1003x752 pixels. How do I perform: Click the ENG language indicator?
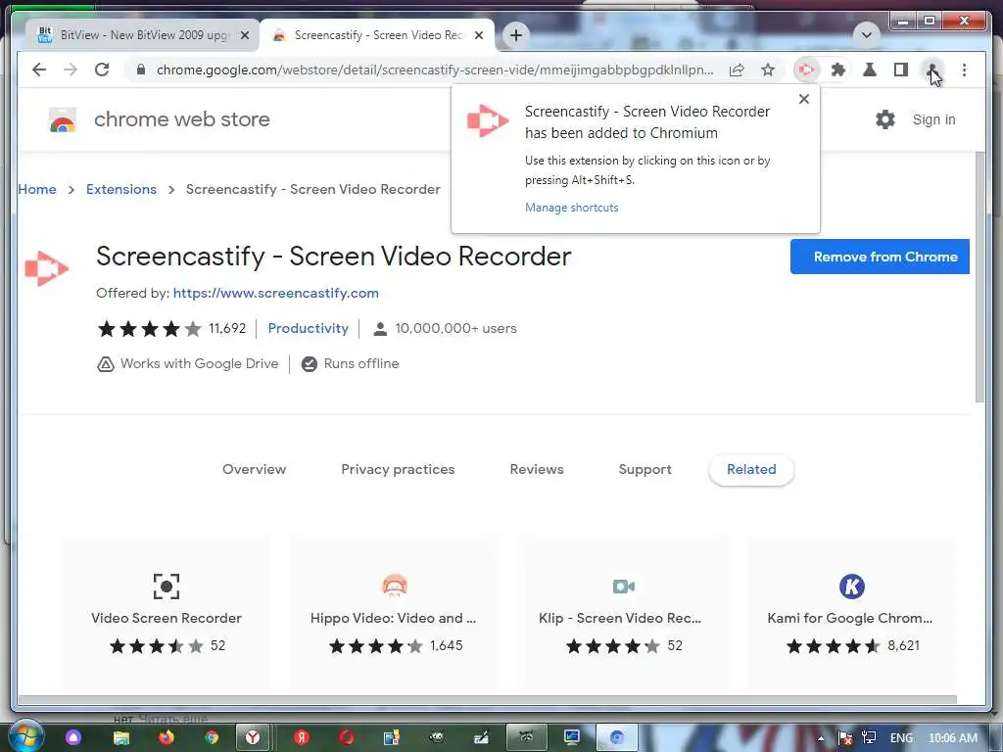(901, 738)
